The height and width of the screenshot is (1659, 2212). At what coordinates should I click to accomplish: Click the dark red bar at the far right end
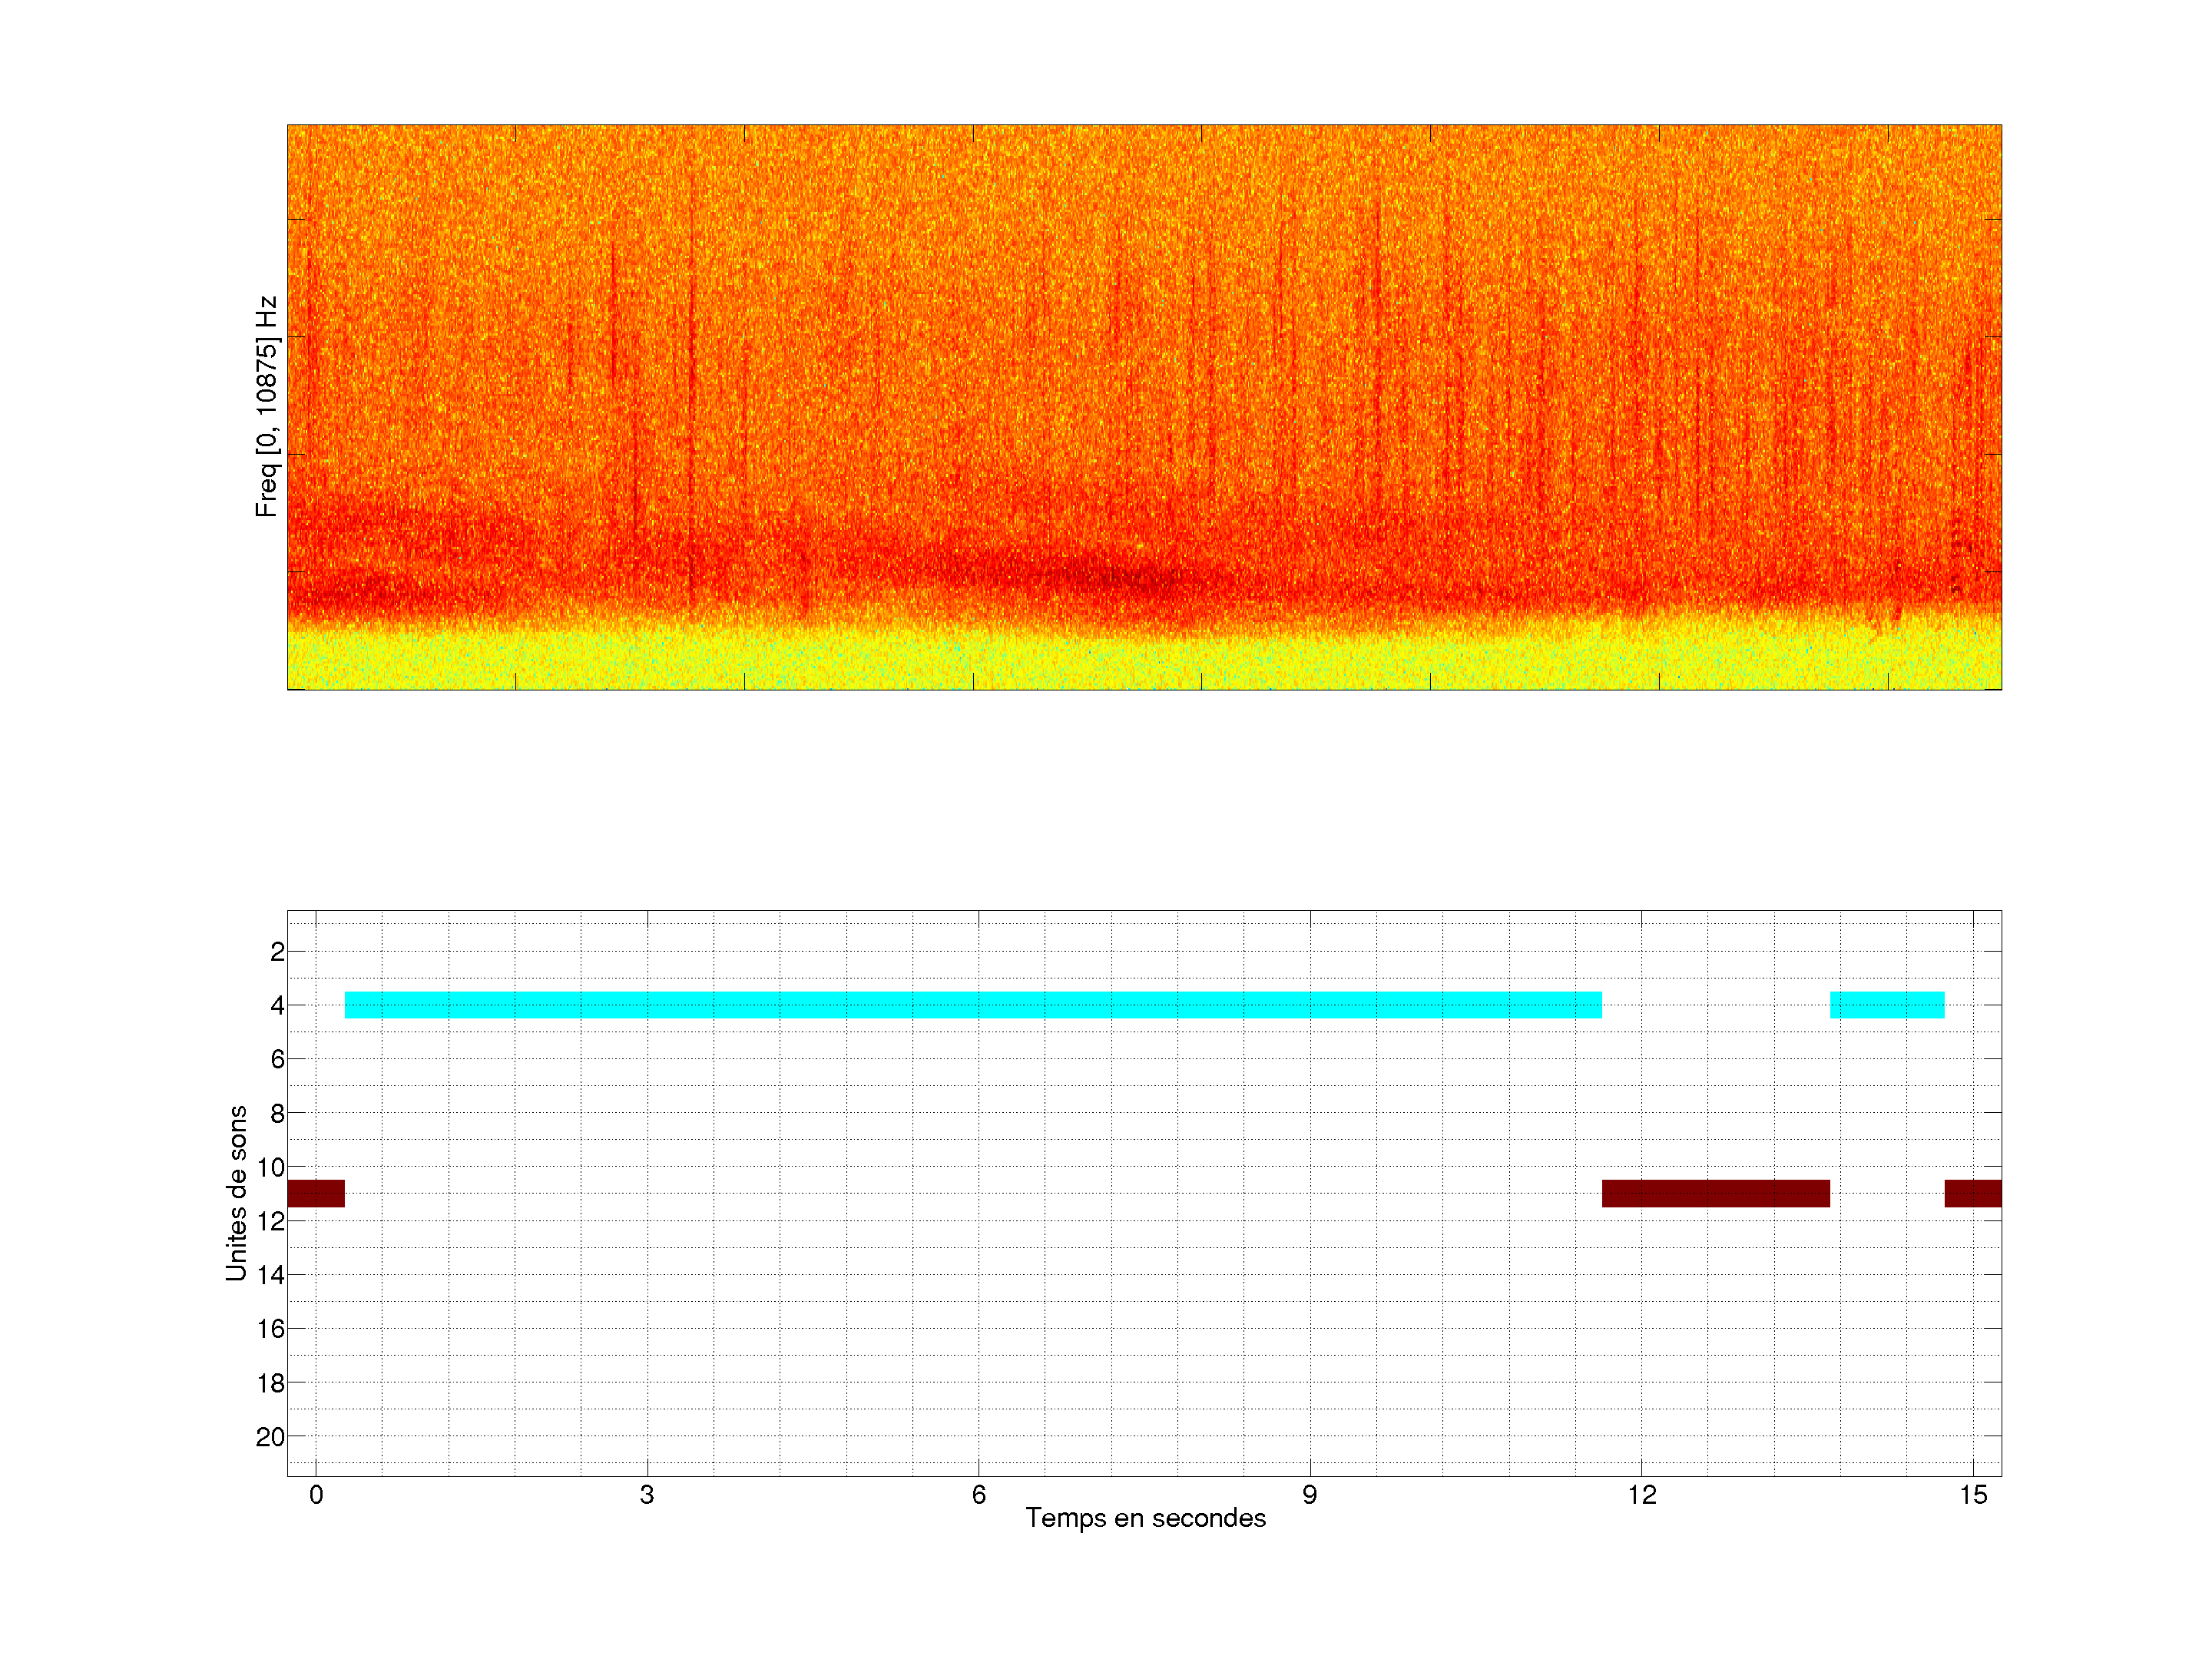pyautogui.click(x=1972, y=1193)
